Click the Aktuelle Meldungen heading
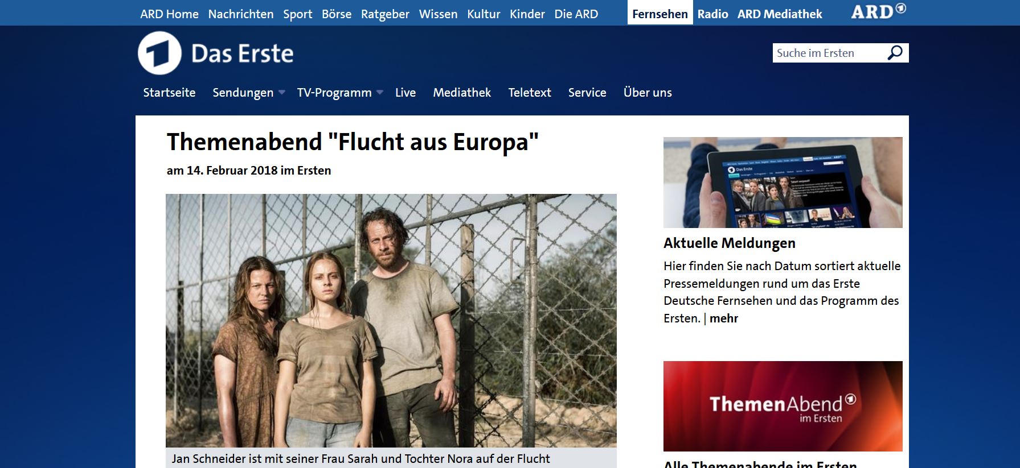The height and width of the screenshot is (468, 1020). tap(730, 243)
